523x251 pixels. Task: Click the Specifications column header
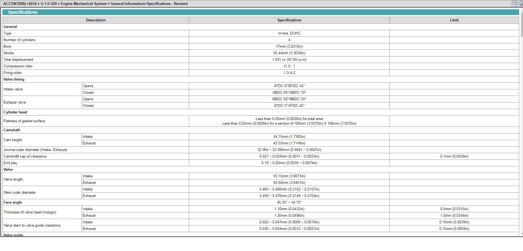[x=289, y=20]
